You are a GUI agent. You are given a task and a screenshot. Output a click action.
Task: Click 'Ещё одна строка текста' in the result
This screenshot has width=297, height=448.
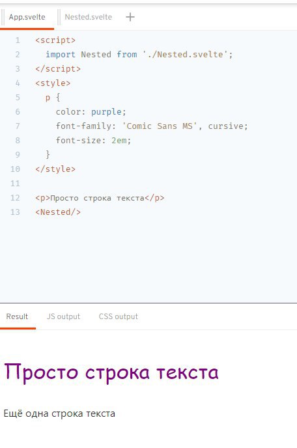(x=59, y=413)
